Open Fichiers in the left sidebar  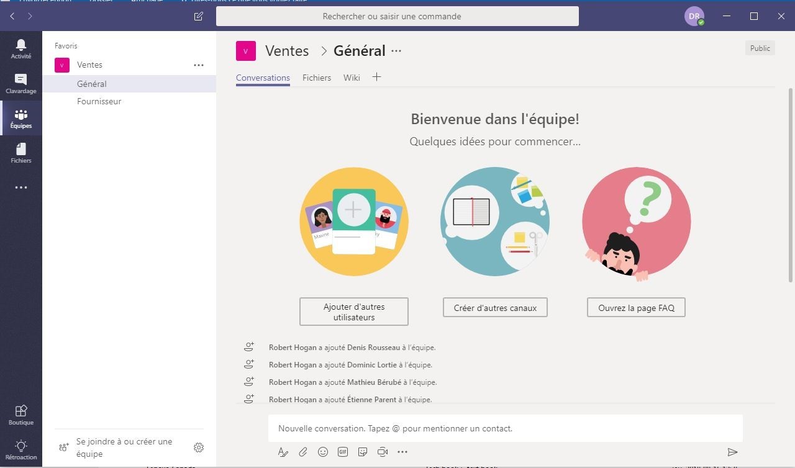pos(20,153)
